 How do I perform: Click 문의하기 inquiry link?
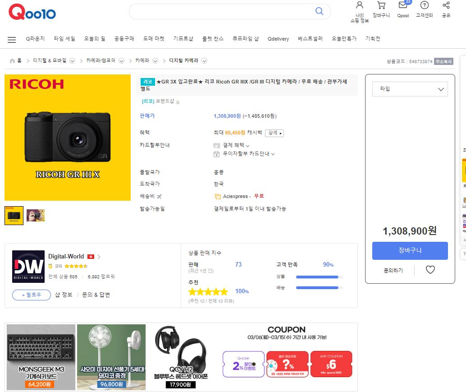pyautogui.click(x=393, y=270)
